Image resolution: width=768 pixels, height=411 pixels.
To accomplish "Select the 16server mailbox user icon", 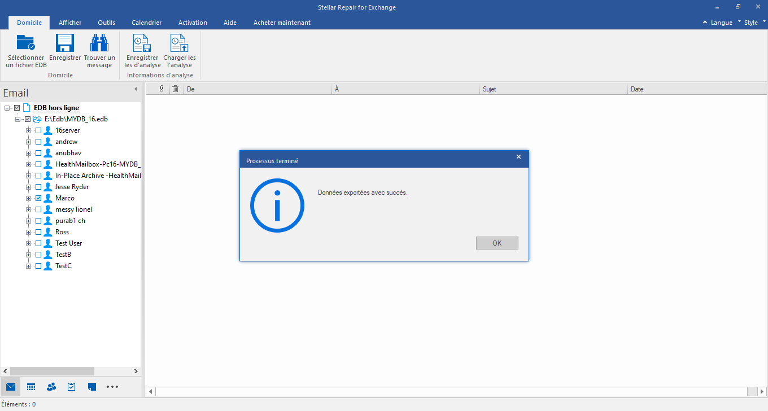I will coord(48,130).
